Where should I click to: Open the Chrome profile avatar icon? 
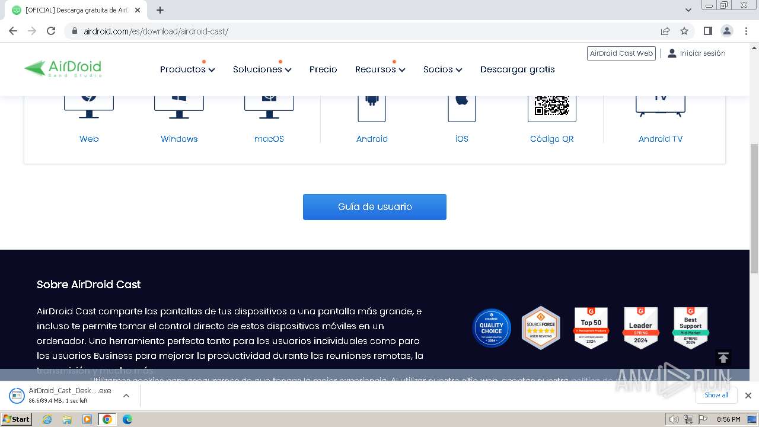tap(727, 31)
